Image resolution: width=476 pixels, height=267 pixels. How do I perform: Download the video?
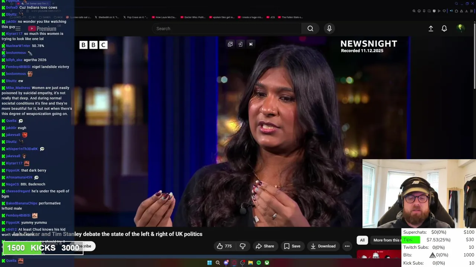tap(323, 246)
